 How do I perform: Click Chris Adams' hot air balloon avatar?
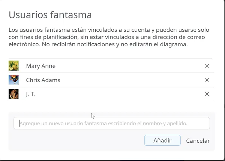pos(13,80)
